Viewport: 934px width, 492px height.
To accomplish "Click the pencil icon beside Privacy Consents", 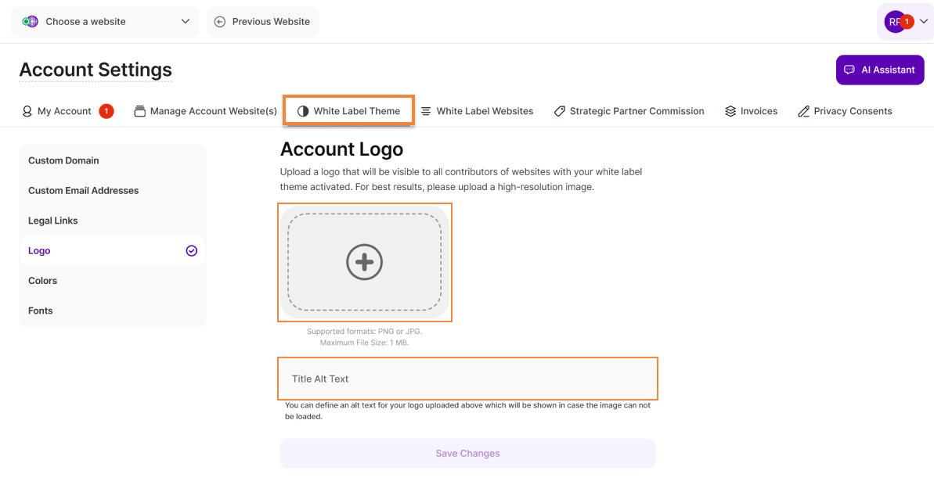I will coord(803,111).
